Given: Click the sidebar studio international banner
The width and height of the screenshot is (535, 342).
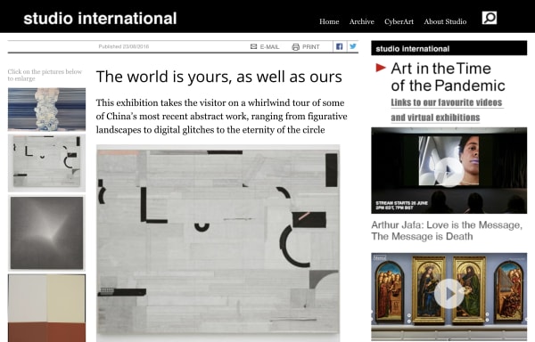Looking at the screenshot, I should click(449, 48).
